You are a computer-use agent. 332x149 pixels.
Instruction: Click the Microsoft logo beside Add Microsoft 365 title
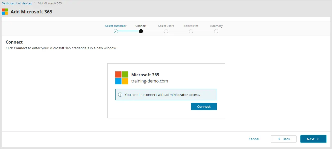(x=5, y=12)
